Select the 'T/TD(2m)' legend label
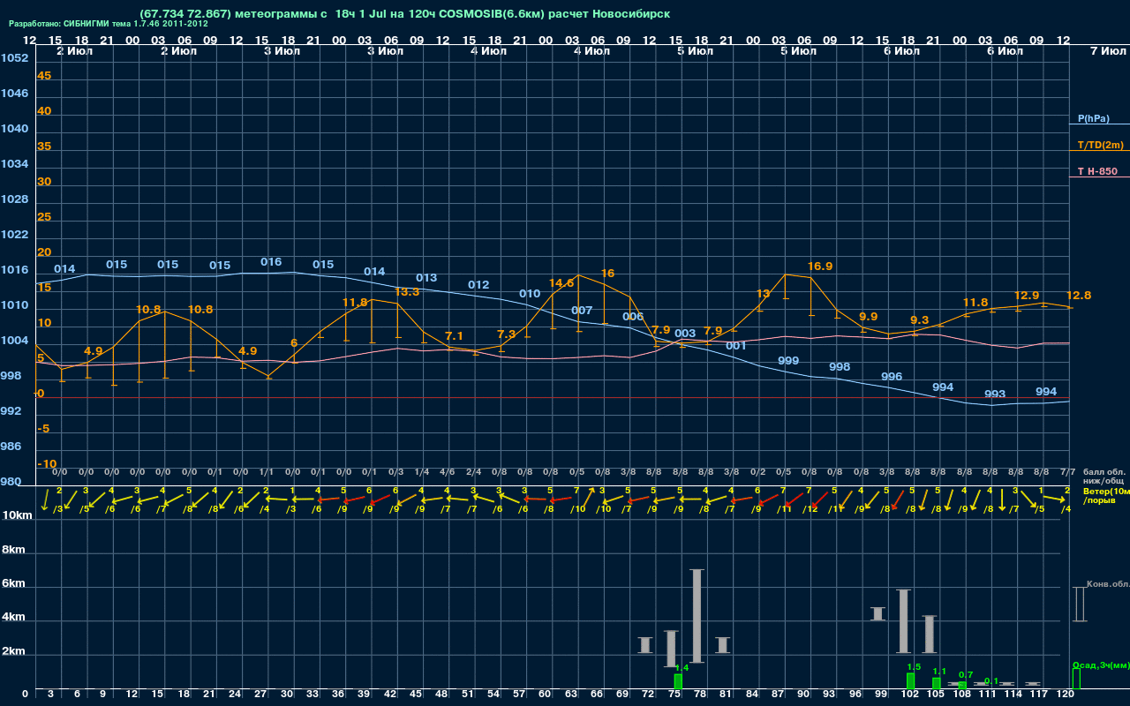This screenshot has height=706, width=1130. [1100, 145]
